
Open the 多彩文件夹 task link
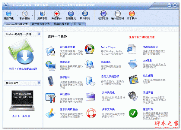click(108, 109)
